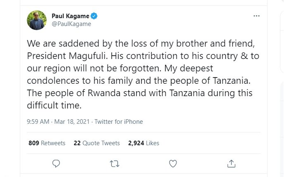Click the Paul Kagame display name
Viewport: 289px width, 177px height.
pos(70,16)
